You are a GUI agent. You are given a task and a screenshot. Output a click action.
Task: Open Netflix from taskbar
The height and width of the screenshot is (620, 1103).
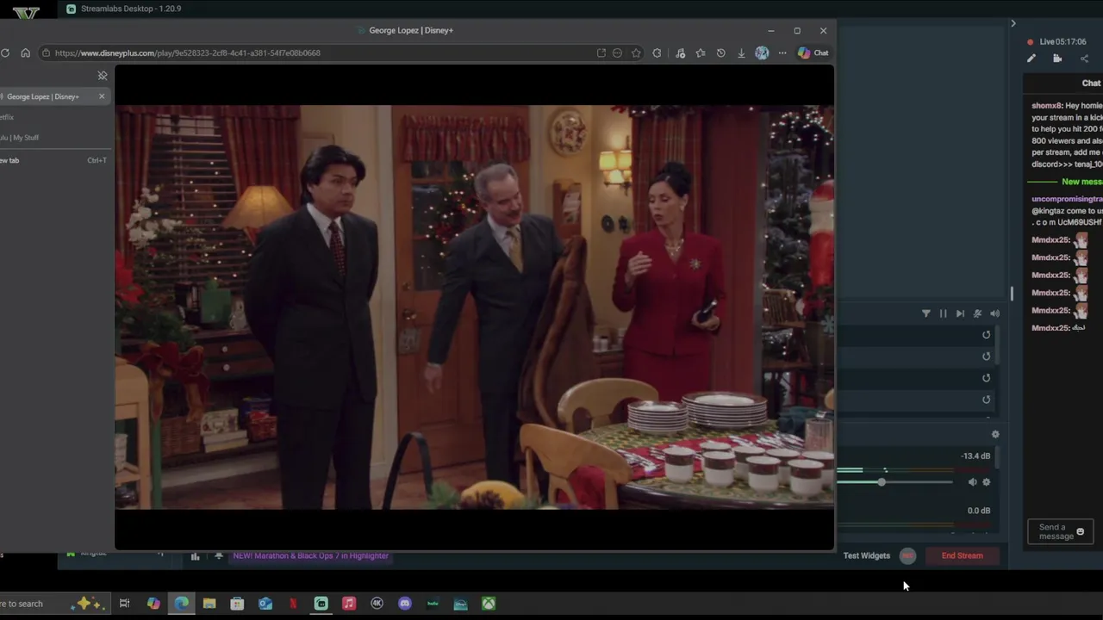coord(293,604)
